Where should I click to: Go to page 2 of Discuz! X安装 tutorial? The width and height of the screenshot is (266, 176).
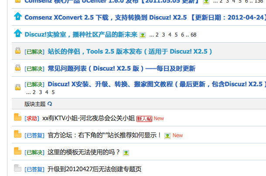34,92
